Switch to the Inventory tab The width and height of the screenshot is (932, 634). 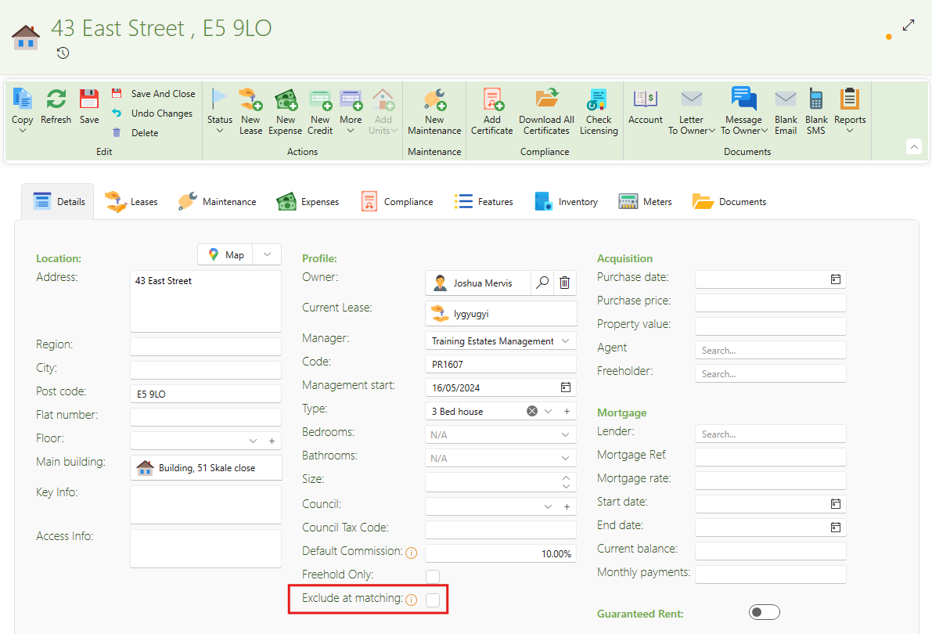tap(566, 202)
